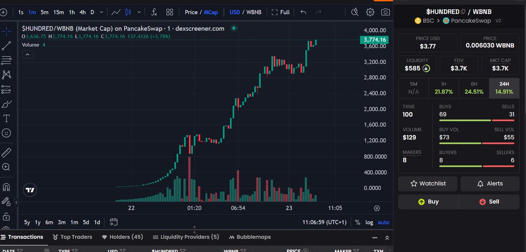Open the Fibonacci retracement tools
The image size is (526, 252).
pos(7,60)
